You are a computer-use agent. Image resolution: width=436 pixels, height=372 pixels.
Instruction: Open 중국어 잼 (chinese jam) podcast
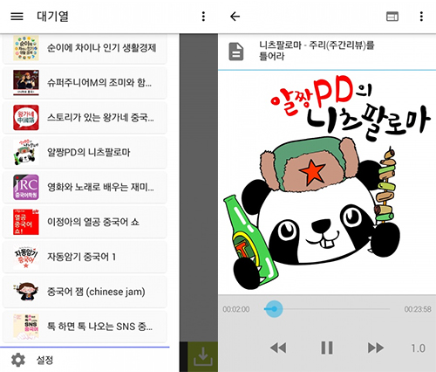[85, 292]
